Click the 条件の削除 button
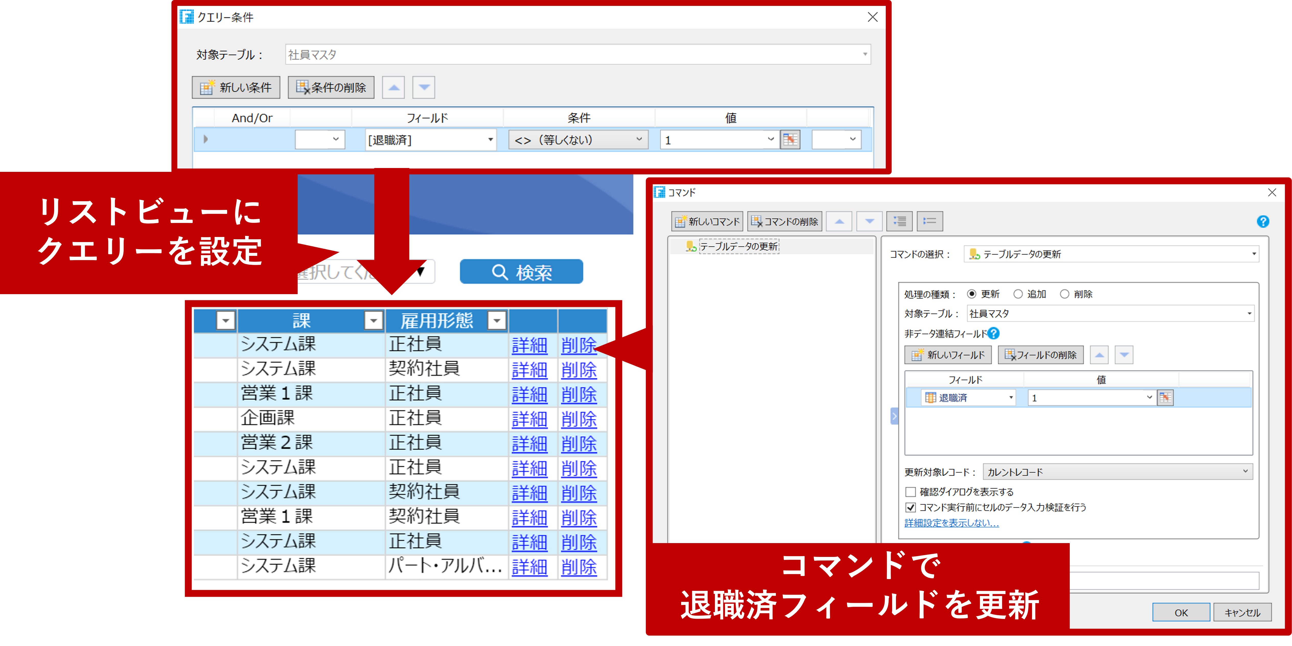This screenshot has width=1292, height=646. (331, 88)
